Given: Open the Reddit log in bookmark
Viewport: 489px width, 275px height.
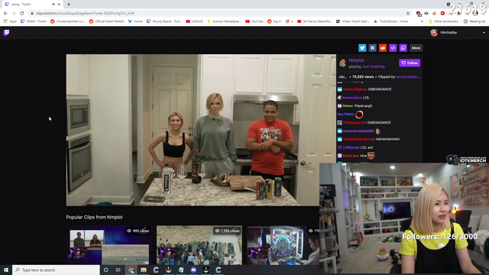Looking at the screenshot, I should 274,21.
